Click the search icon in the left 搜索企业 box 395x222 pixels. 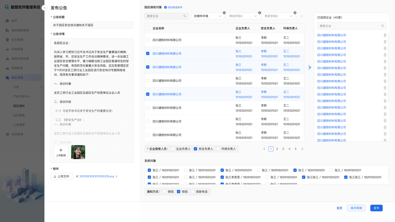click(x=185, y=16)
